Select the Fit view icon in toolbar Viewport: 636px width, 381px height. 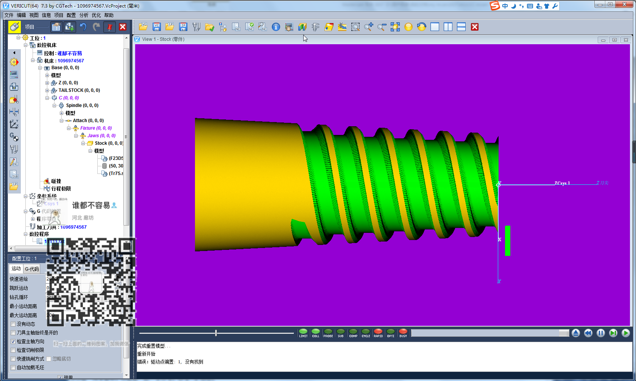click(x=395, y=27)
